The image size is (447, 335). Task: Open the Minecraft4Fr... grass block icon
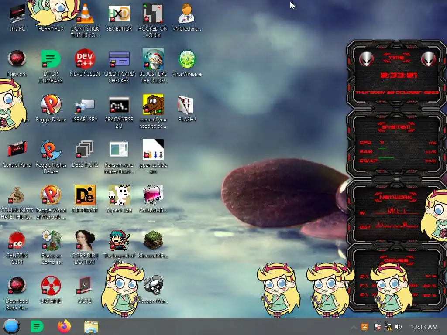(153, 244)
